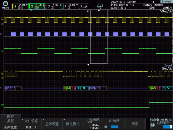Expand the 条件设定 CH1 dropdown
This screenshot has height=130, width=173.
[x=31, y=124]
